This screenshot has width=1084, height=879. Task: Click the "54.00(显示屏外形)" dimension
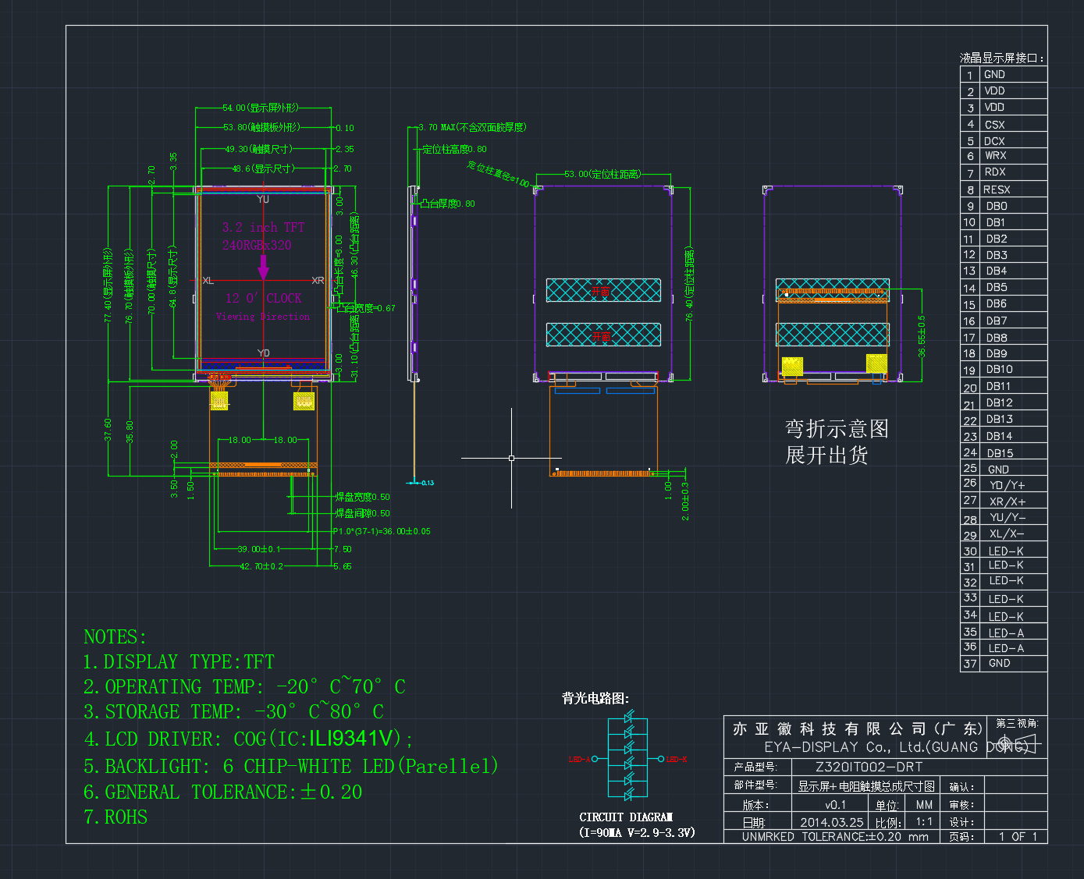pos(261,108)
